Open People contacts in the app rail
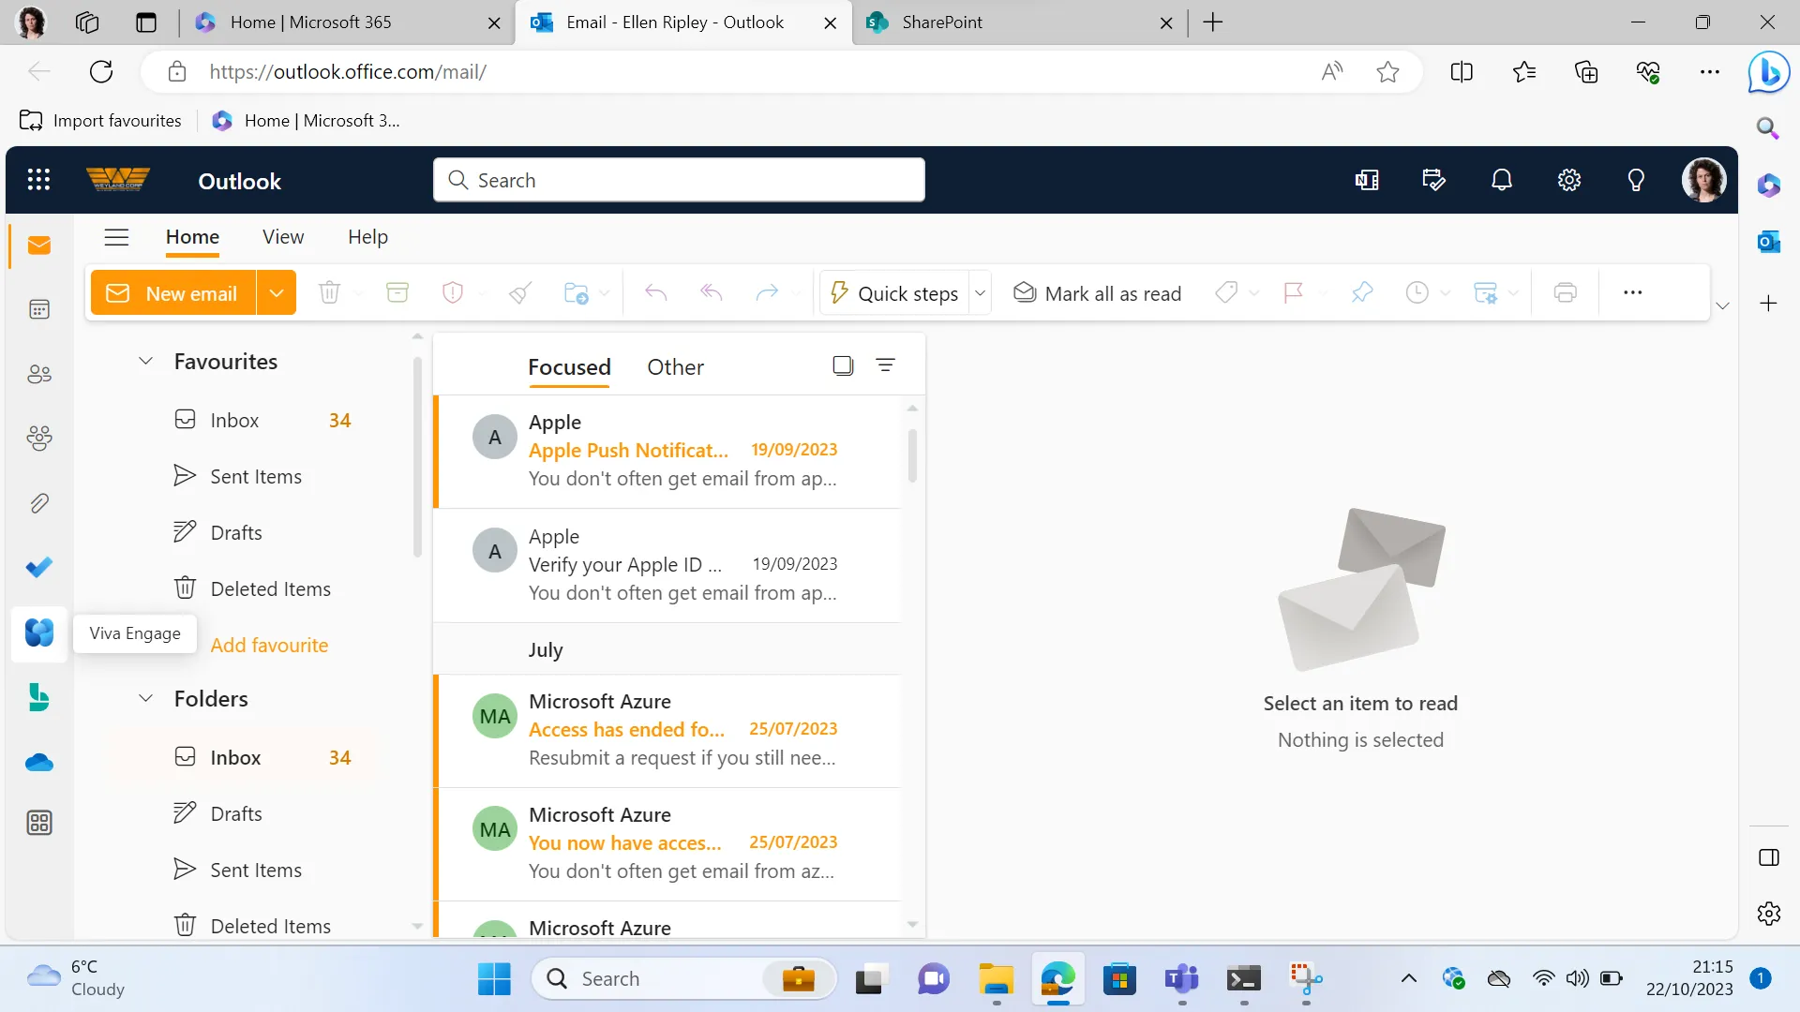The height and width of the screenshot is (1012, 1800). [x=39, y=375]
